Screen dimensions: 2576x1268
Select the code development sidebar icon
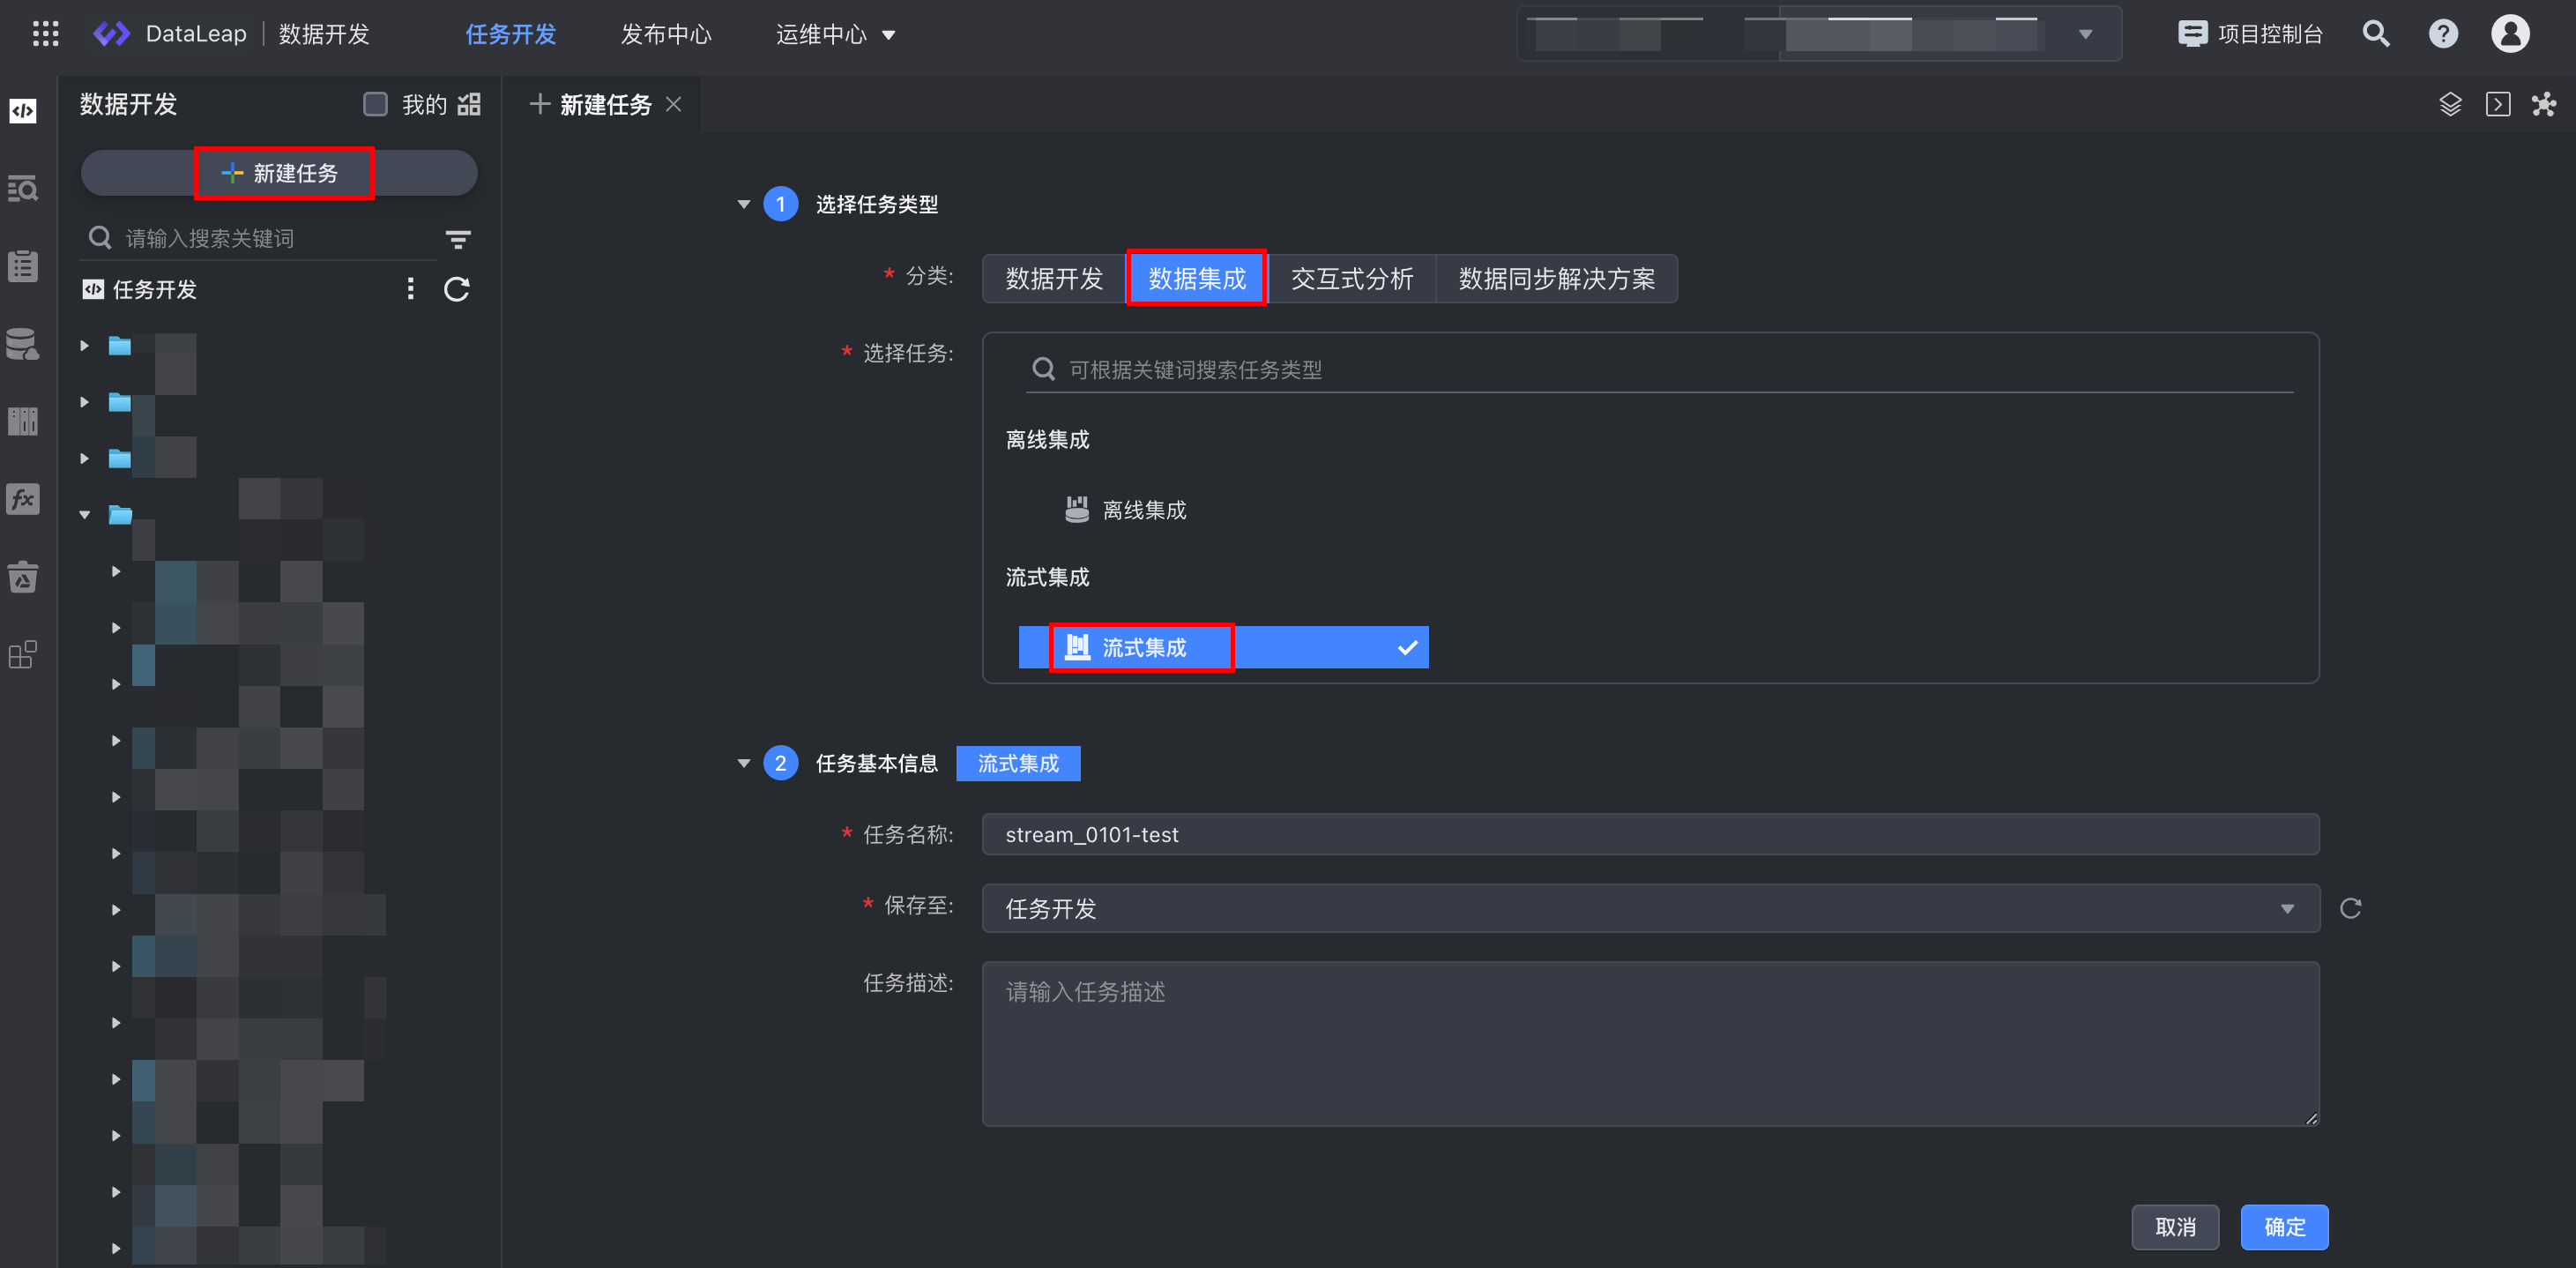[x=23, y=110]
